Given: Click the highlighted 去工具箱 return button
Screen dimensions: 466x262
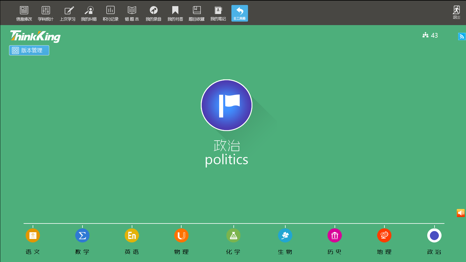Looking at the screenshot, I should pos(240,13).
